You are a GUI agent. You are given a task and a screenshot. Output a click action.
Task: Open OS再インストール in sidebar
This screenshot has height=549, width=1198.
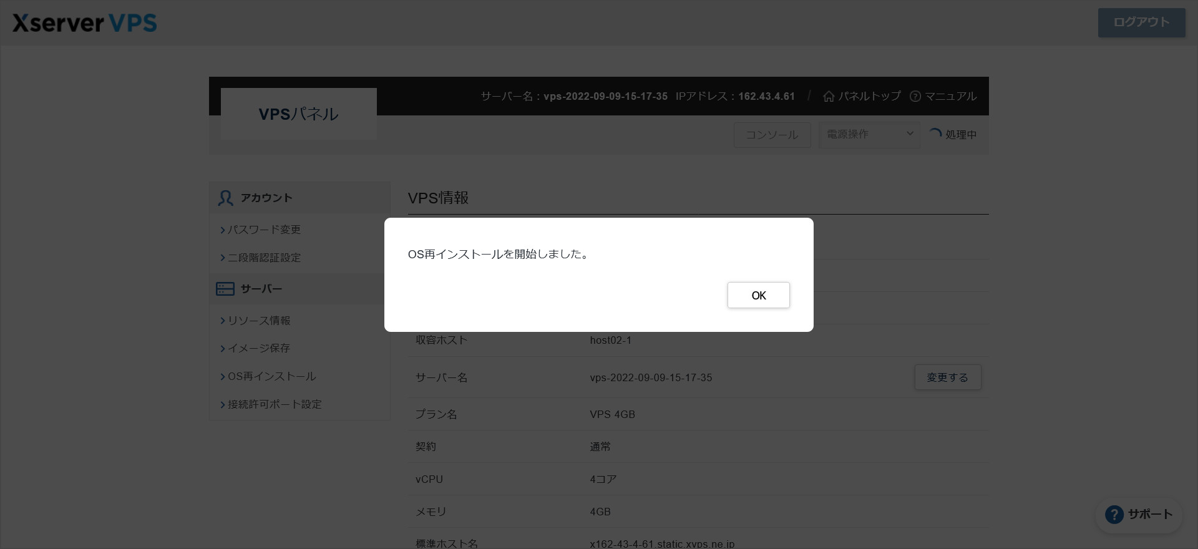[x=271, y=376]
